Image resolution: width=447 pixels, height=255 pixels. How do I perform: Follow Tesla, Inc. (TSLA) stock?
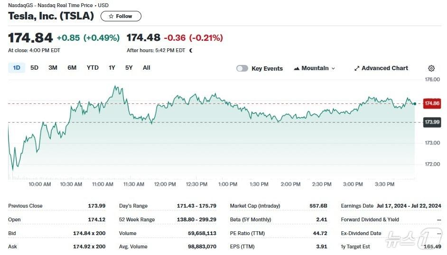coord(121,16)
